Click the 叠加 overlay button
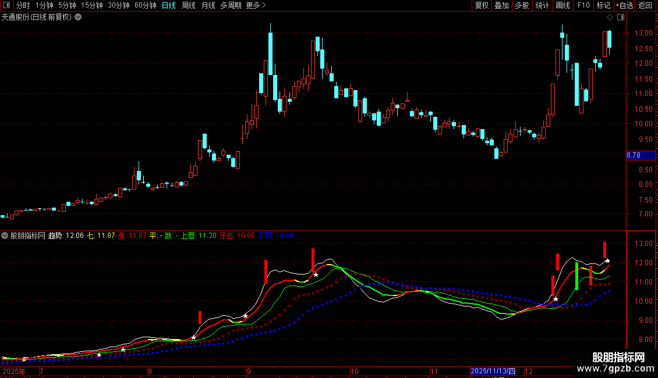658x378 pixels. click(501, 5)
